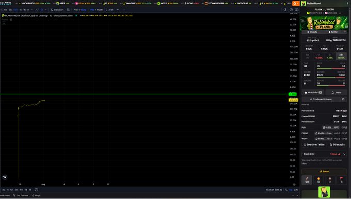Open token Twitter link
Image resolution: width=351 pixels, height=199 pixels.
(333, 32)
